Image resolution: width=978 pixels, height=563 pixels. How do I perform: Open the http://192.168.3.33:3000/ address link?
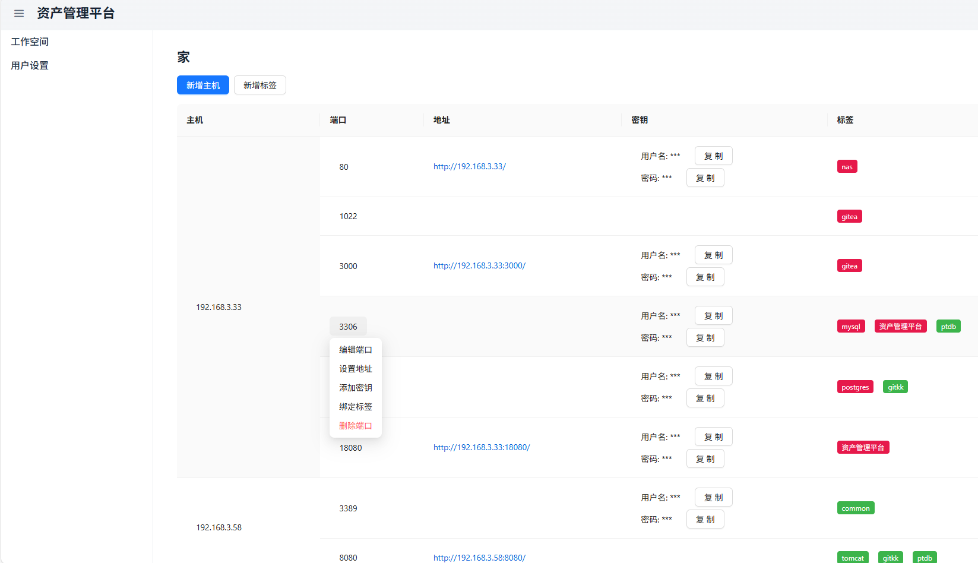click(479, 266)
